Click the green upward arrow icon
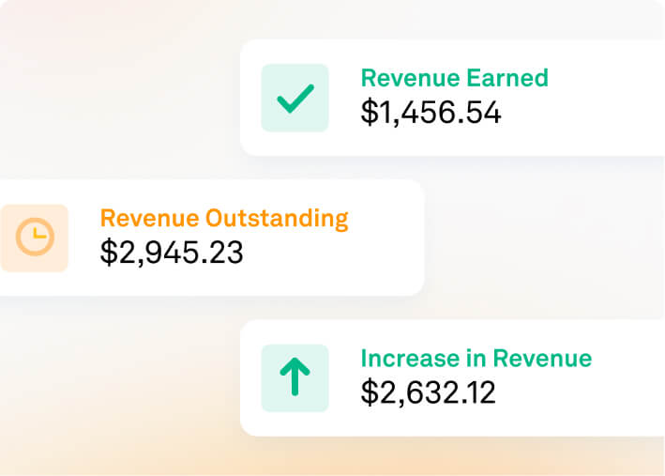 295,376
